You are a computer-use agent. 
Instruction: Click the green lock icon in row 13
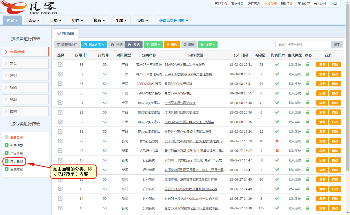(308, 208)
